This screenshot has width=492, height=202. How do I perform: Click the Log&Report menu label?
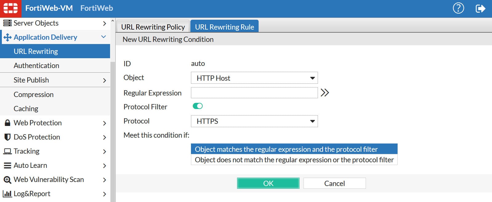pos(32,194)
